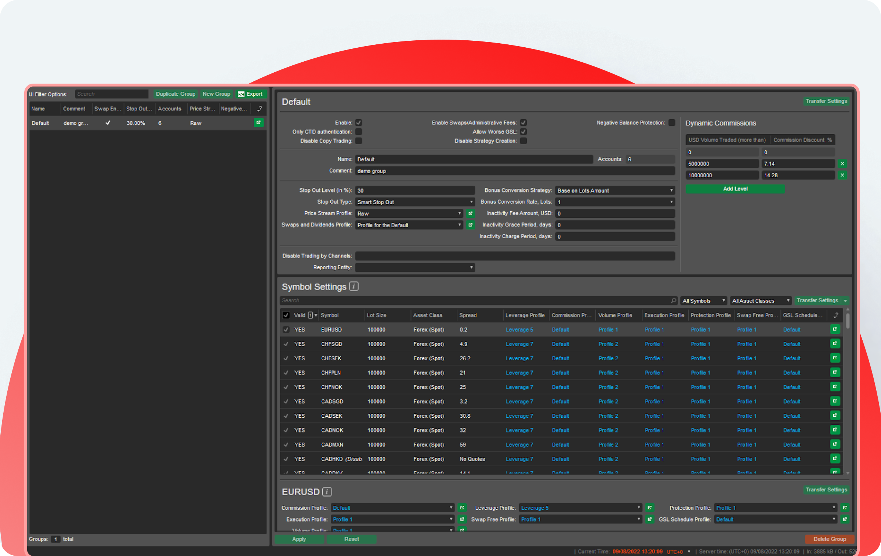Viewport: 881px width, 556px height.
Task: Open CHFNOK row popout icon
Action: (x=835, y=387)
